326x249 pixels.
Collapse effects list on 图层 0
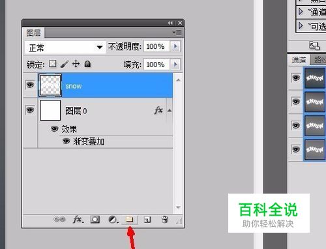tap(170, 110)
